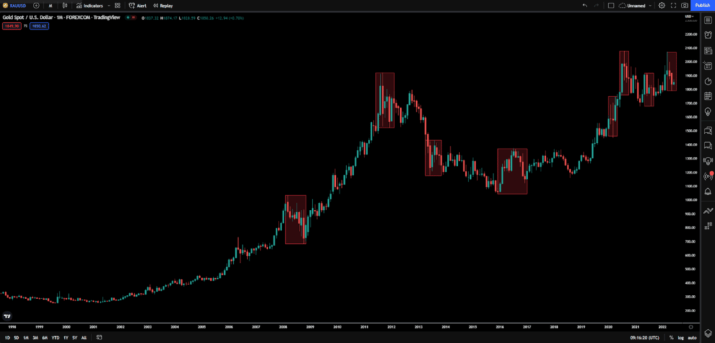Image resolution: width=715 pixels, height=343 pixels.
Task: Click the undo arrow icon
Action: click(x=584, y=5)
